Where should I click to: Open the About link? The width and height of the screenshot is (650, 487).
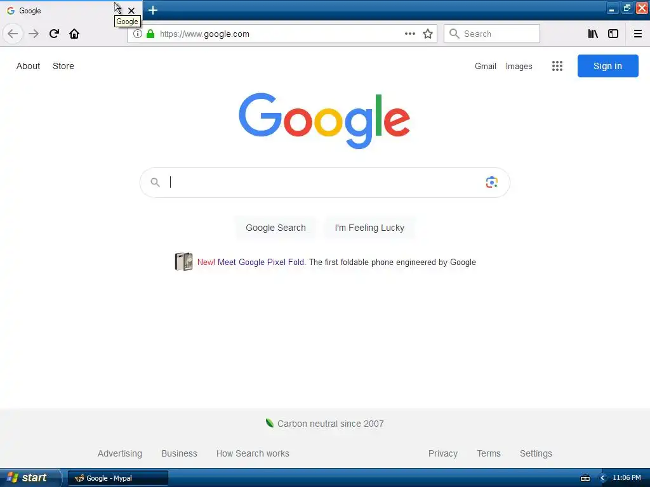pyautogui.click(x=28, y=66)
